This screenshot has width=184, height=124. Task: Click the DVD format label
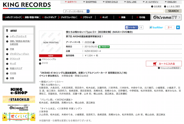[x=45, y=63]
